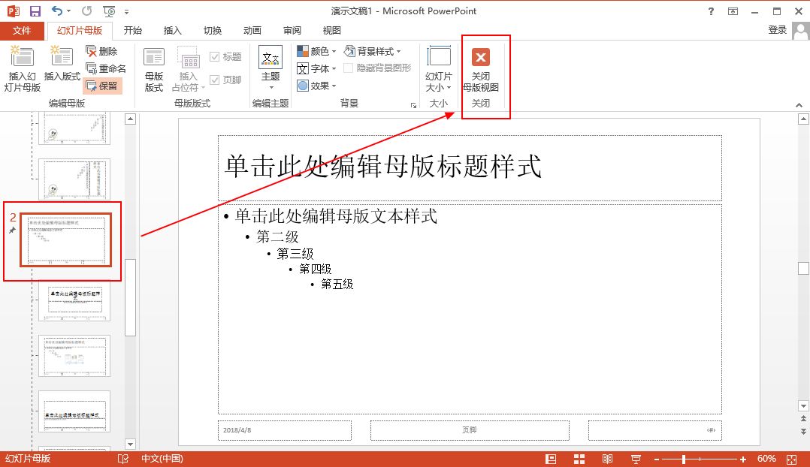Click the zoom slider handle
Viewport: 810px width, 467px height.
click(x=684, y=459)
